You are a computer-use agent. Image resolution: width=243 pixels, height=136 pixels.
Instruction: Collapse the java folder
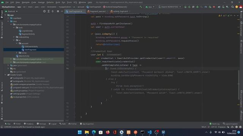[x=8, y=21]
